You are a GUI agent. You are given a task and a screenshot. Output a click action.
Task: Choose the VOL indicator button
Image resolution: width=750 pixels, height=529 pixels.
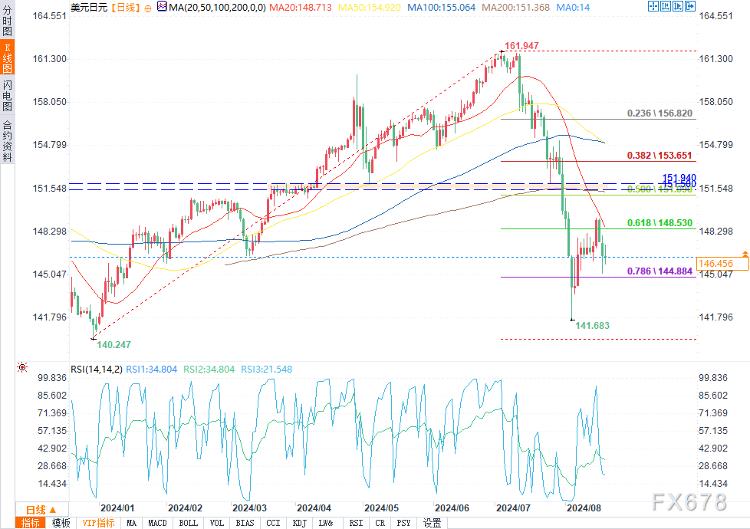[x=217, y=523]
